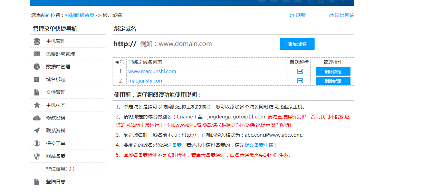
Task: Click auto-resolve icon for maojunshi.com row
Action: click(x=300, y=81)
